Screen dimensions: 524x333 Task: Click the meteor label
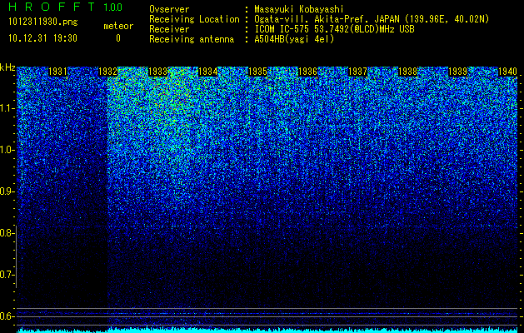click(118, 27)
